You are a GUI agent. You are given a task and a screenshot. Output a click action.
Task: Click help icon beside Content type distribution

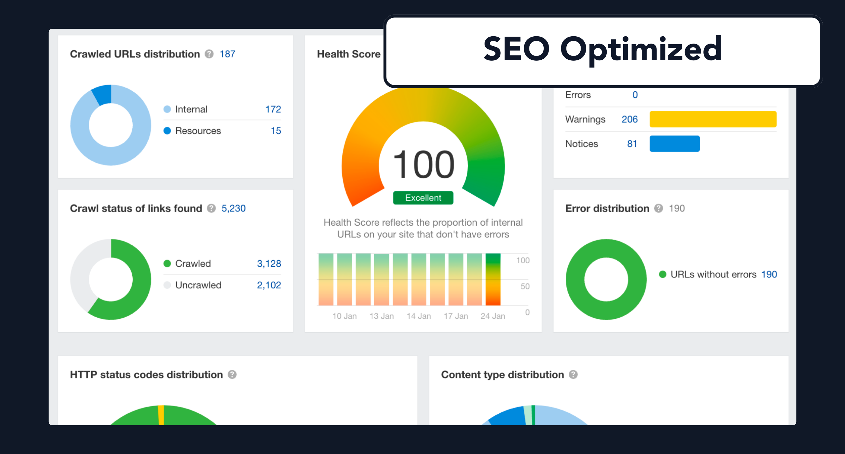pos(573,374)
